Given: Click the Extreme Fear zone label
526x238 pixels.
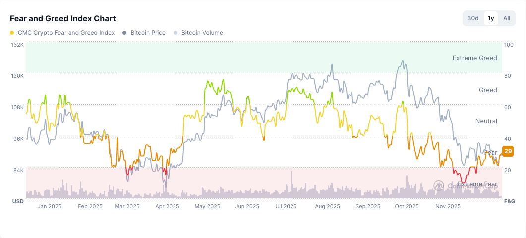Looking at the screenshot, I should [x=477, y=184].
